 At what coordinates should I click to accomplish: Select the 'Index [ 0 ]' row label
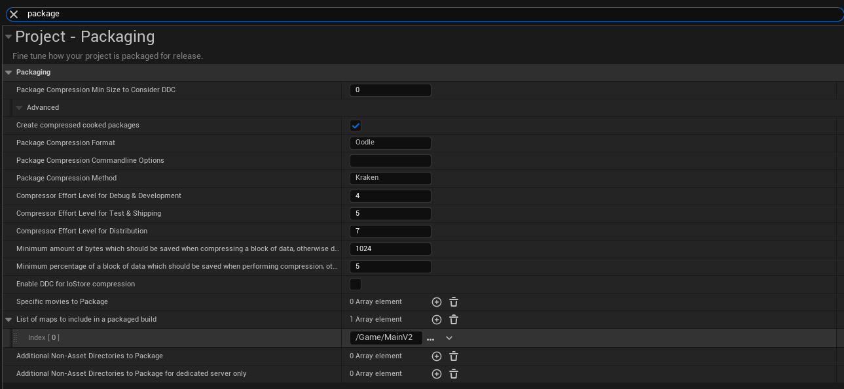tap(44, 338)
